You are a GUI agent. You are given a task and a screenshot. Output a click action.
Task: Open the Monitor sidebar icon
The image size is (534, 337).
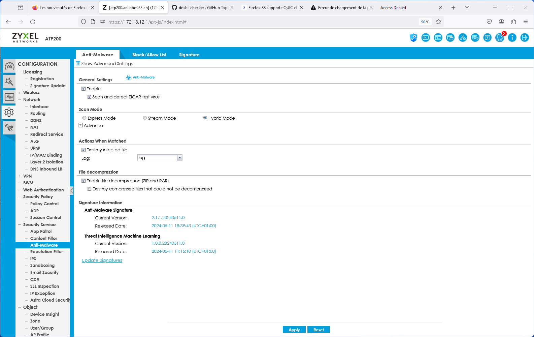coord(9,97)
